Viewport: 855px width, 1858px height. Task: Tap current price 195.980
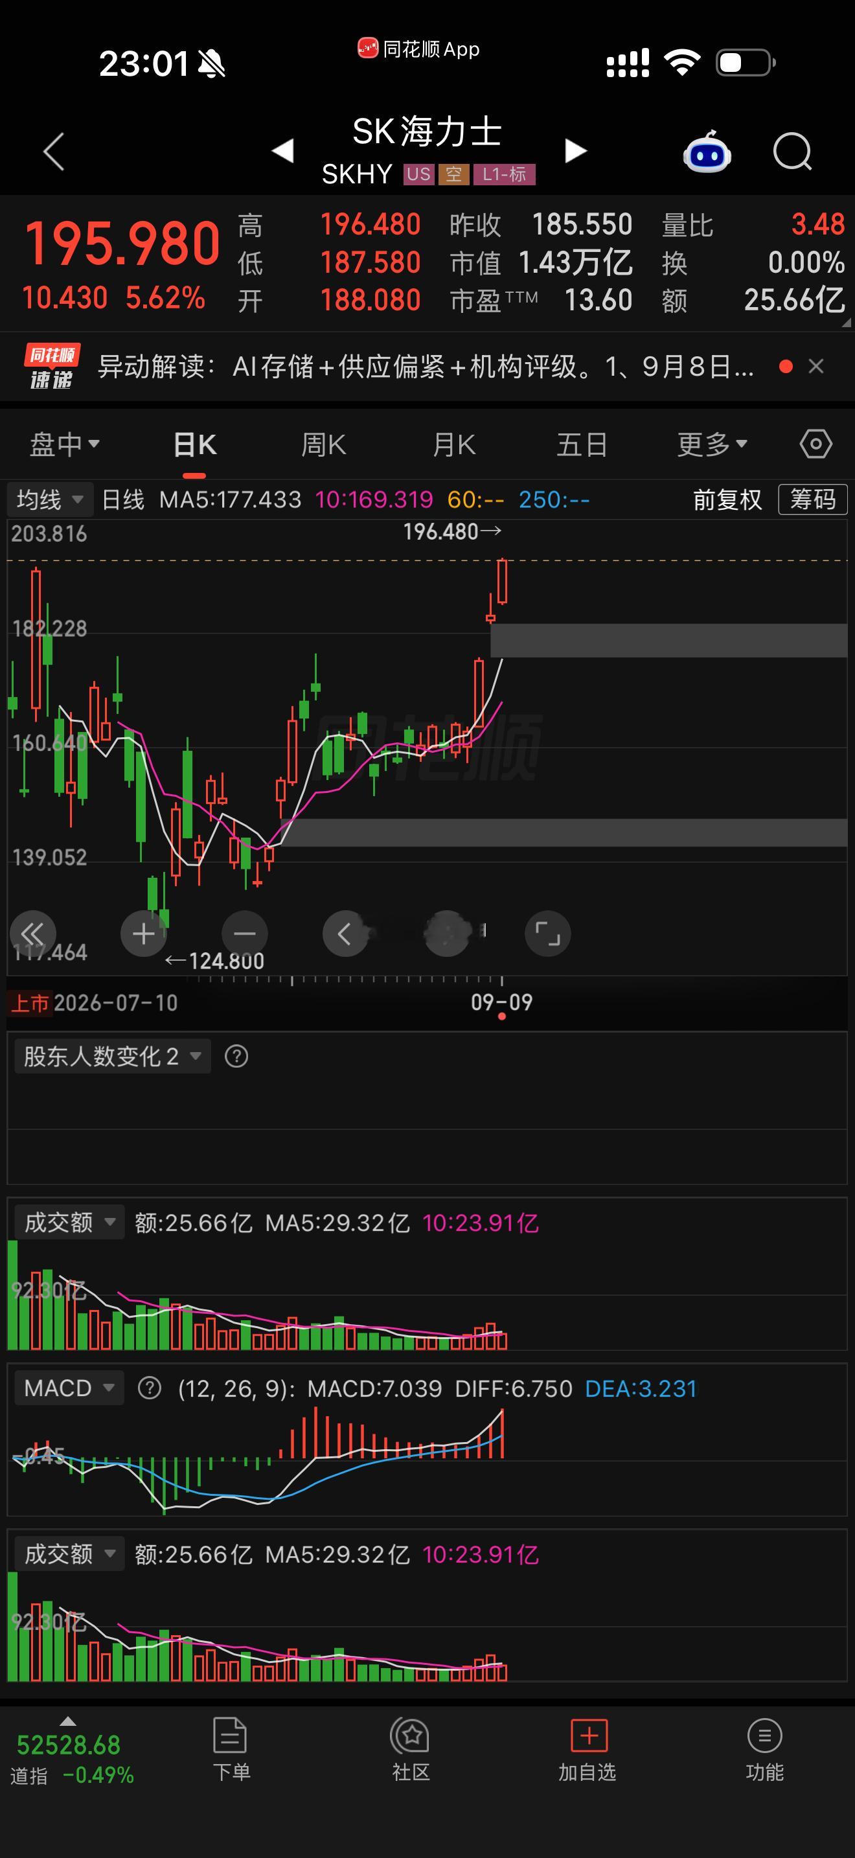coord(122,243)
